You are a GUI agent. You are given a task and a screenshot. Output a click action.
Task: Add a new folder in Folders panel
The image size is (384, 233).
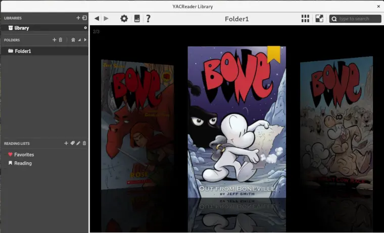pyautogui.click(x=55, y=40)
